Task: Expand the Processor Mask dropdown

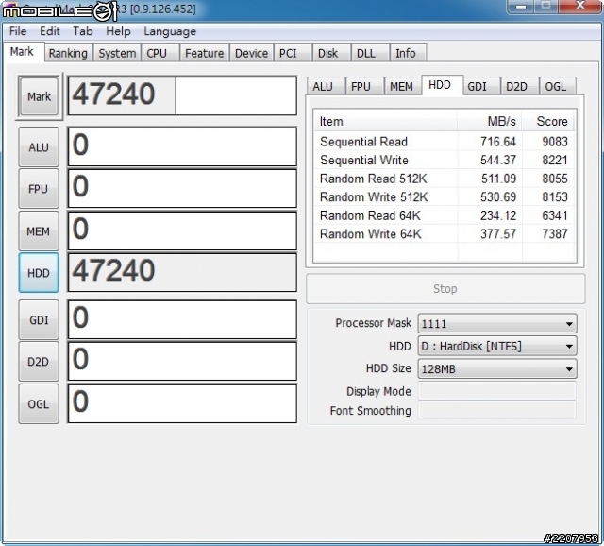Action: [496, 323]
